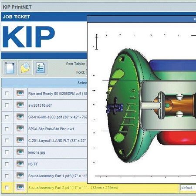Select ScubaAssembly Part 2.pdf checkbox
Screen dimensions: 196x196
tap(7, 188)
